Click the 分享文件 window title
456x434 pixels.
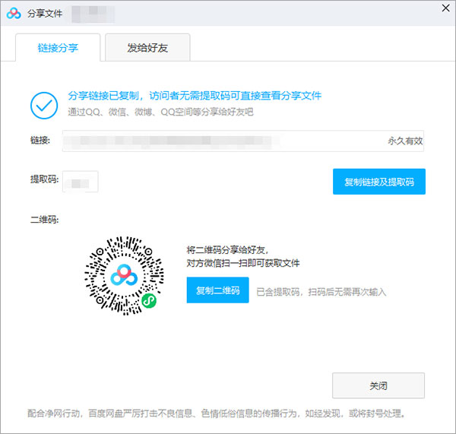45,14
